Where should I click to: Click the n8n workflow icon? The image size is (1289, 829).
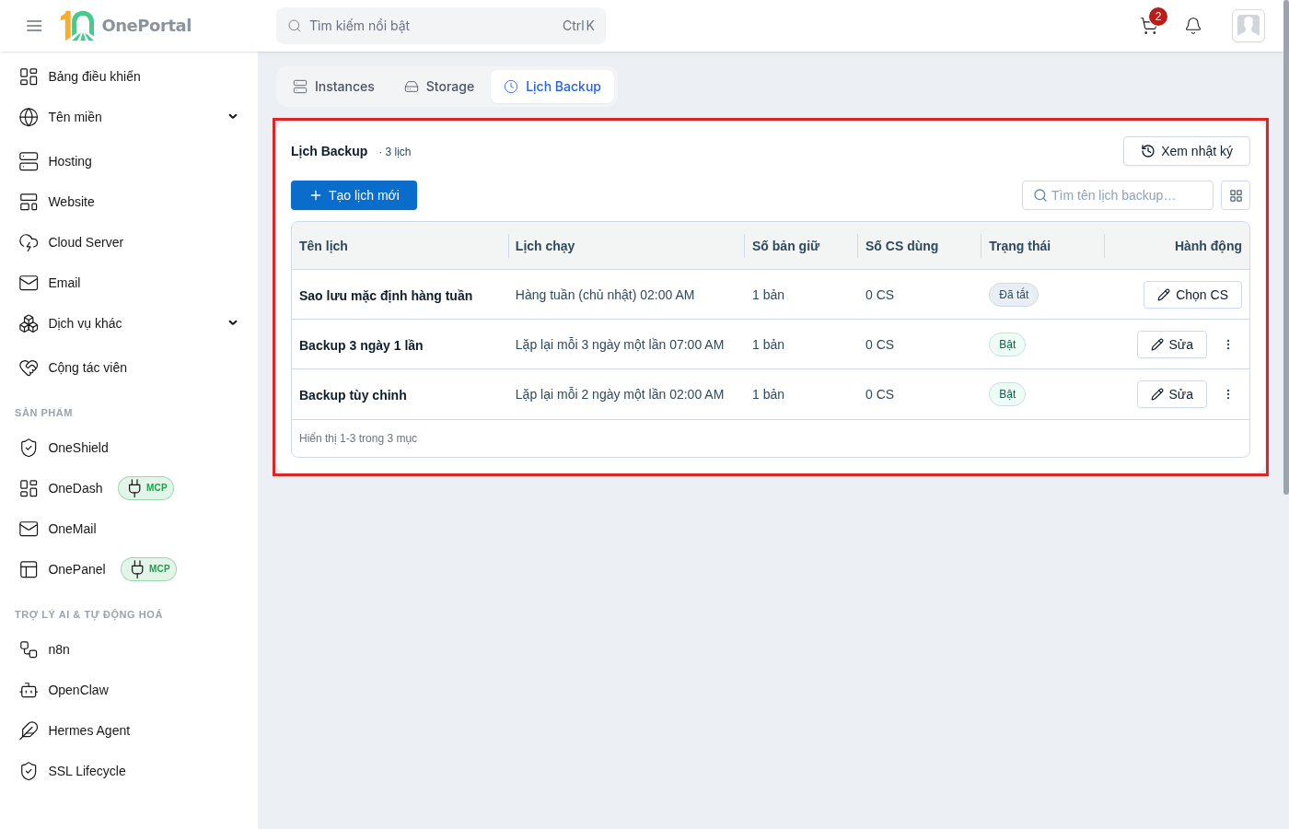pos(29,649)
